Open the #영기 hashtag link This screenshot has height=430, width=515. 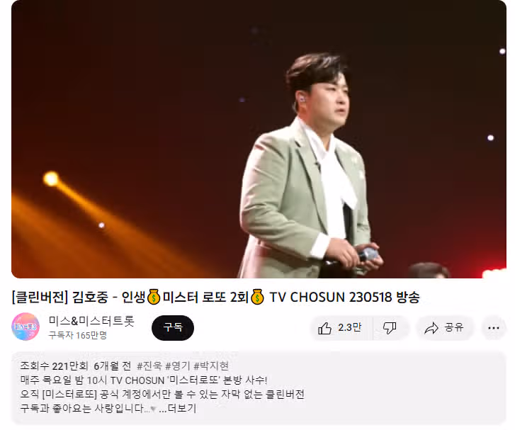(x=178, y=366)
